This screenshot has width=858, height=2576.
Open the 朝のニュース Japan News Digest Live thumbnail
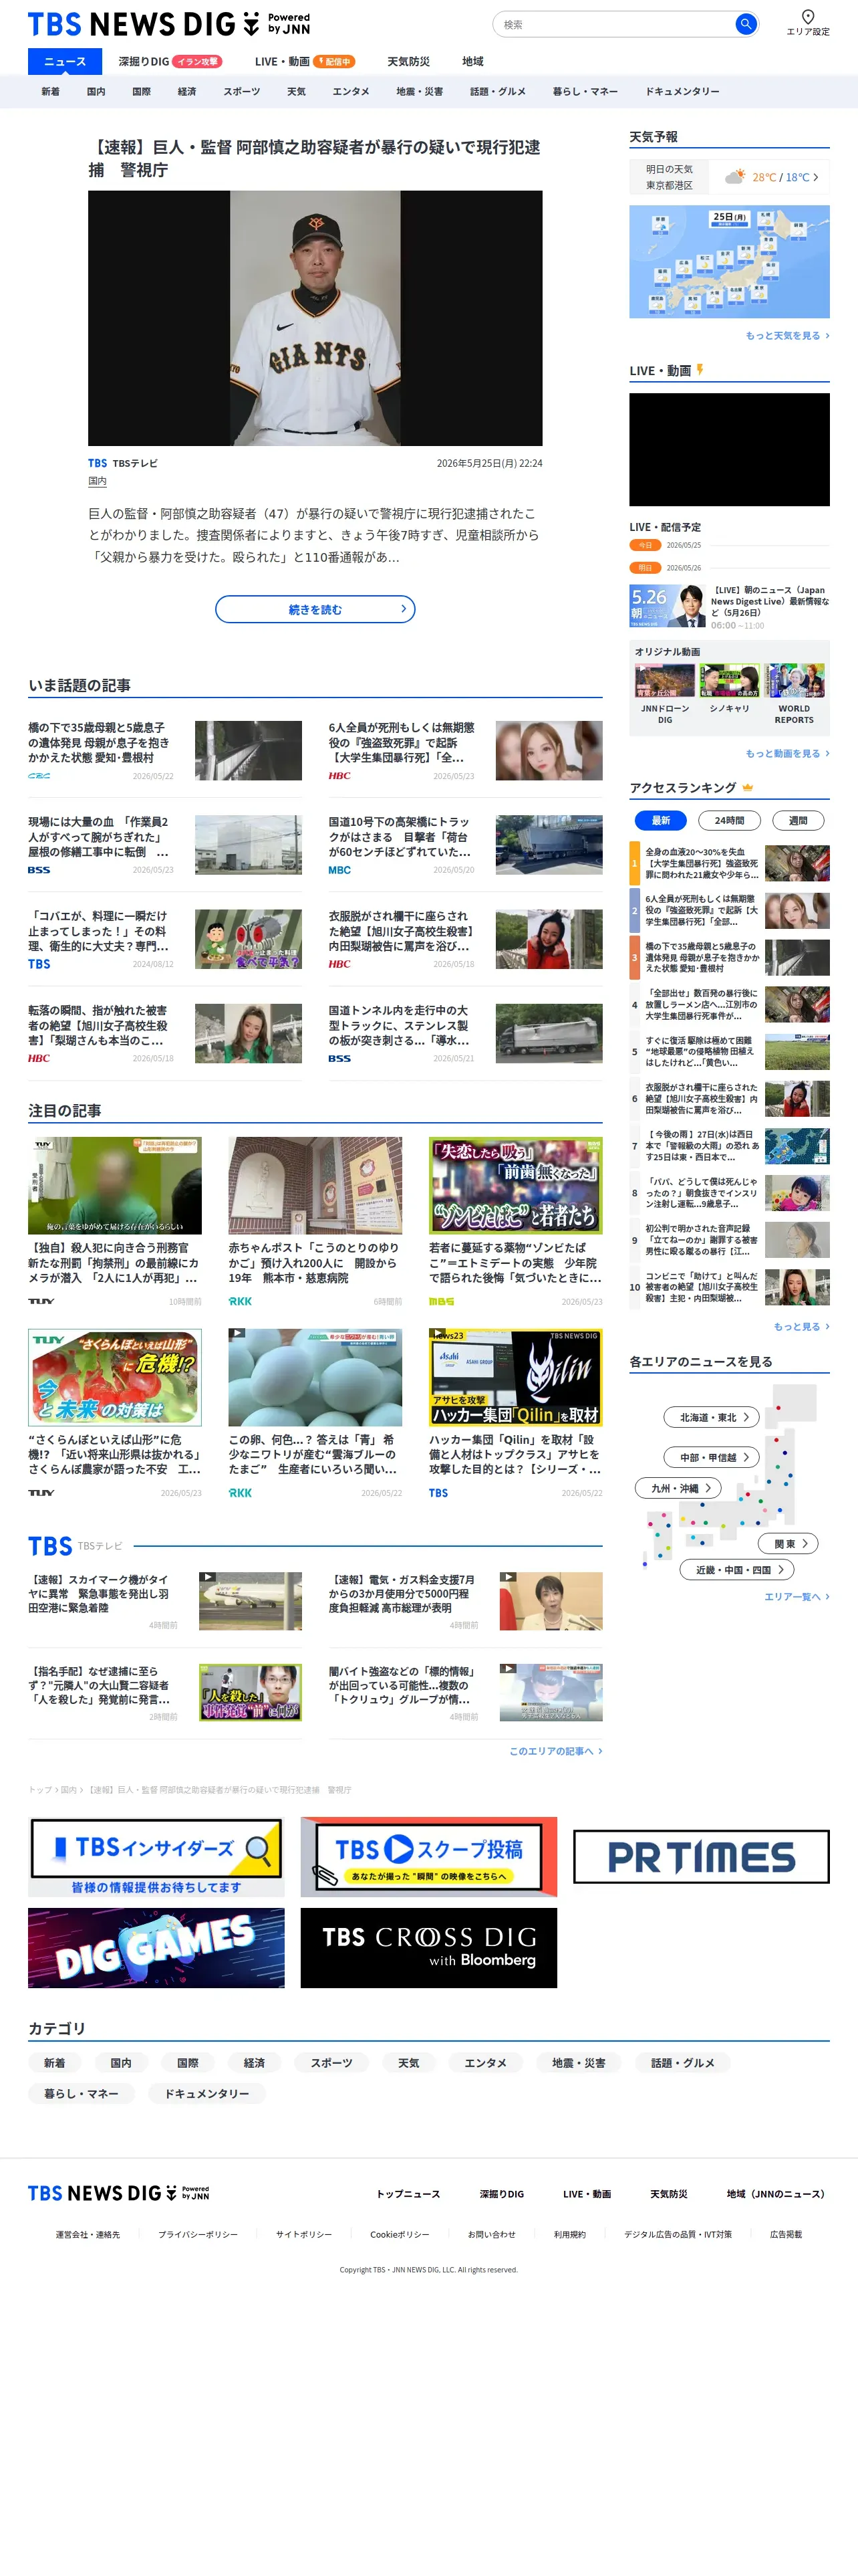coord(668,606)
